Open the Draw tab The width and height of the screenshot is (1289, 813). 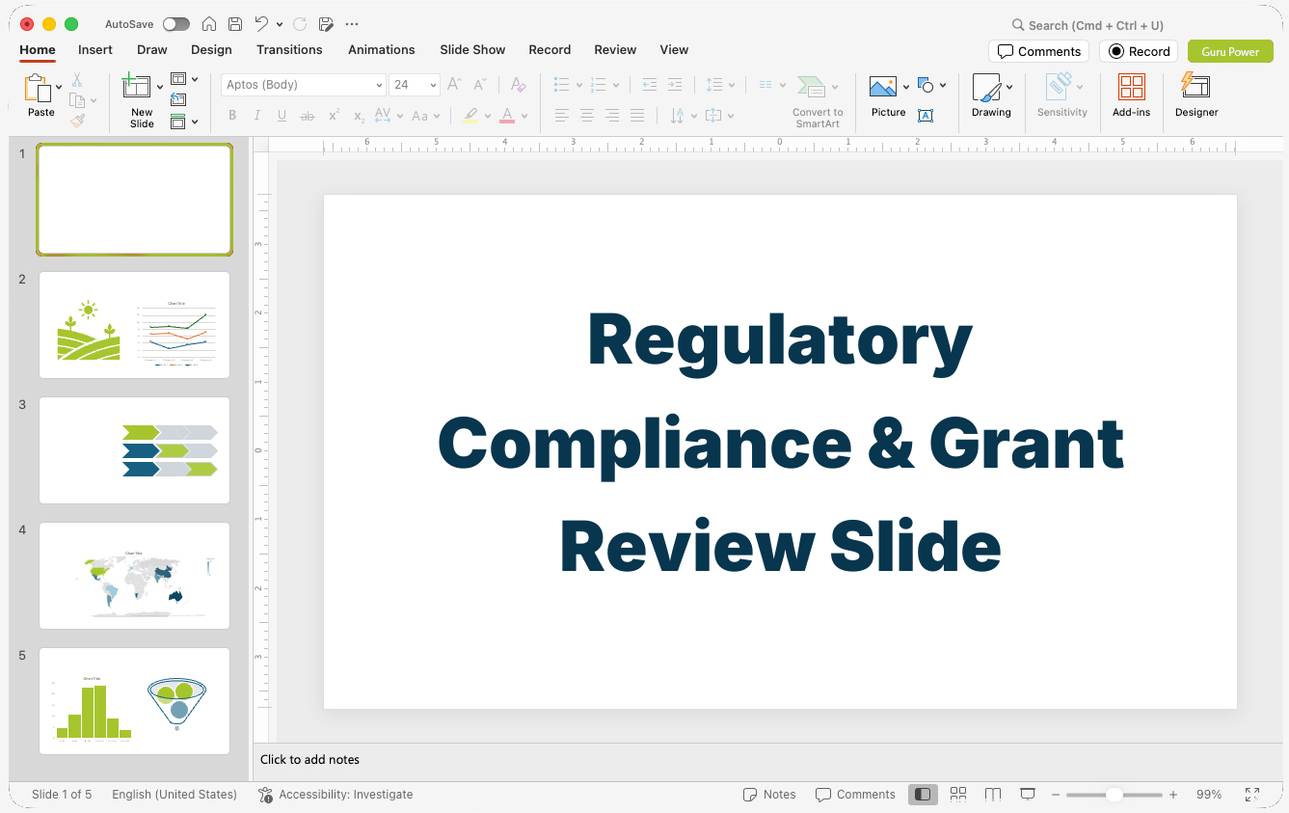pyautogui.click(x=152, y=50)
